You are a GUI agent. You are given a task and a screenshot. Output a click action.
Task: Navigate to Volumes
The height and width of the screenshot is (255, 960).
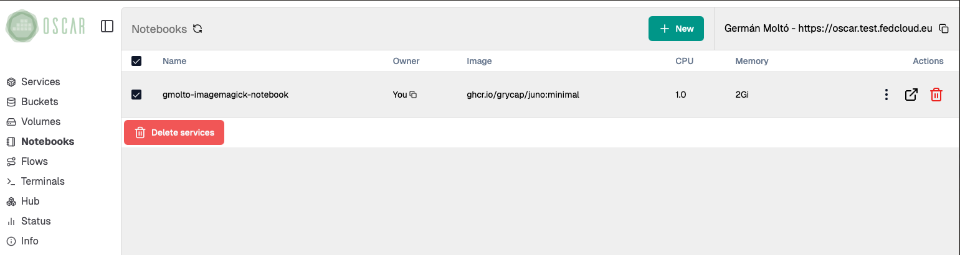[40, 121]
